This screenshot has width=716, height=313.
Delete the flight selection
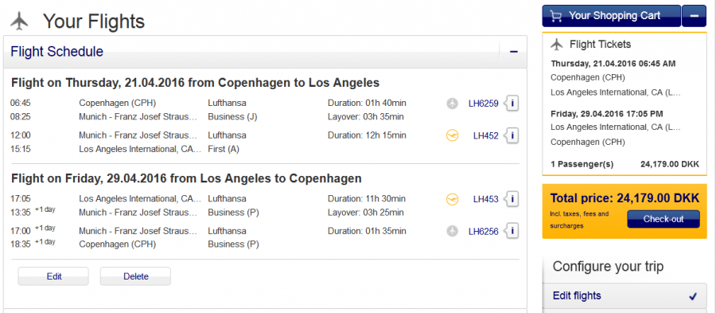tap(135, 276)
